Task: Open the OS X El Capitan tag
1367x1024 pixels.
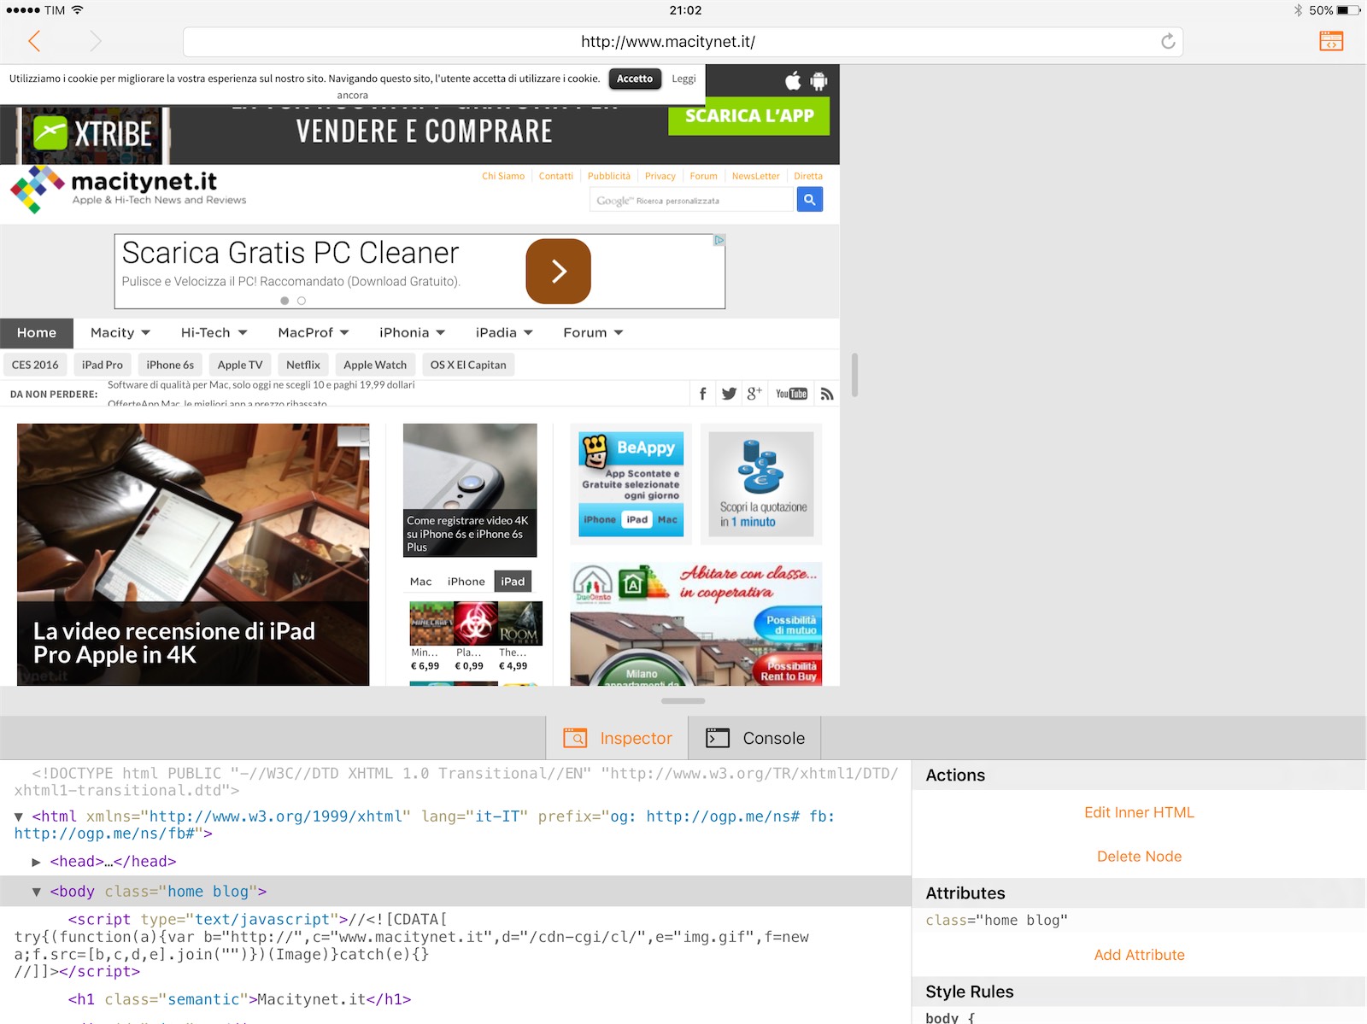Action: [468, 365]
